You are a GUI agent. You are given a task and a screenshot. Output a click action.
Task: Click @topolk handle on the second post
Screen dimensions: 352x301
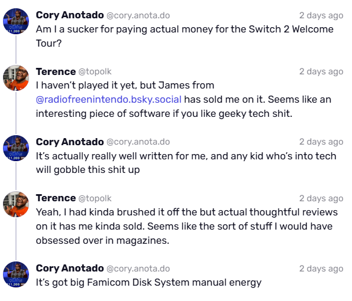click(95, 71)
